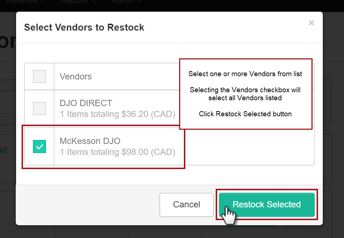Check the Vendors select-all checkbox

click(39, 77)
